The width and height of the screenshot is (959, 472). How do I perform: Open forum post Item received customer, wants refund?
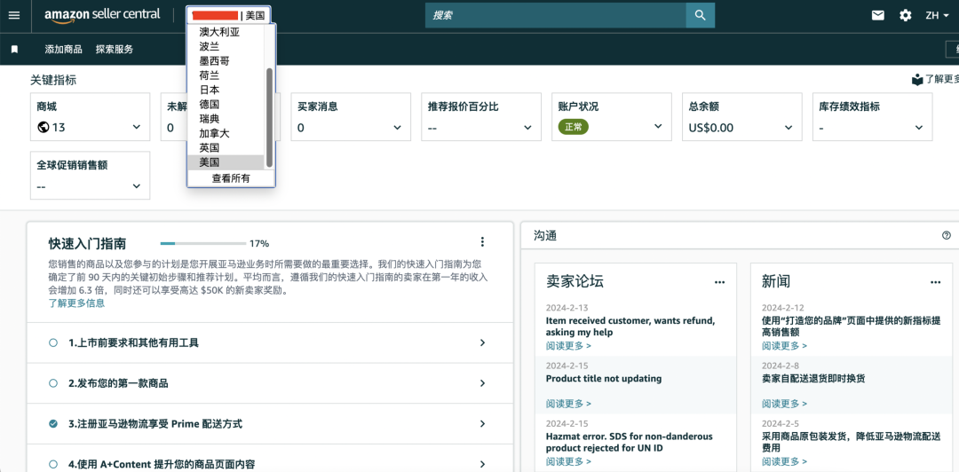[x=630, y=326]
